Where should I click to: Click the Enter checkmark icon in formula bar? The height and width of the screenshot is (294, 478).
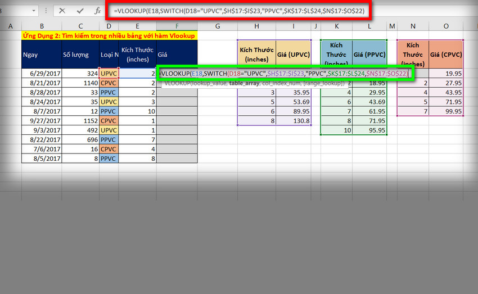click(x=80, y=11)
